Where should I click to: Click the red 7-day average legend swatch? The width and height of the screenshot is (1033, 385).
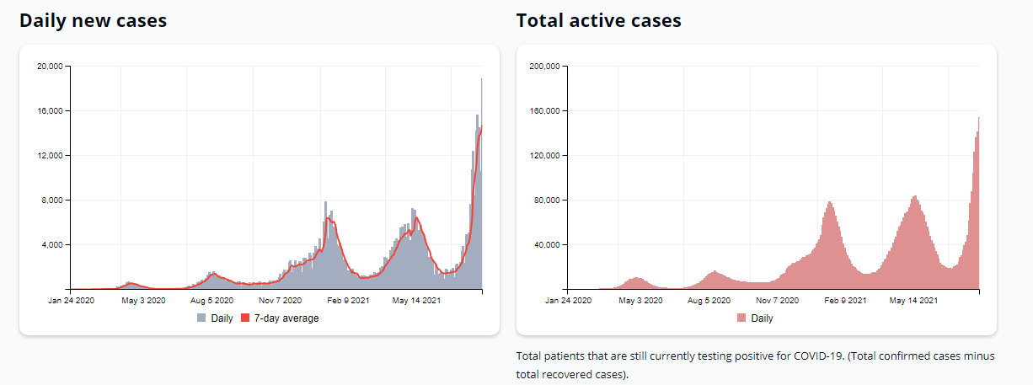[246, 318]
